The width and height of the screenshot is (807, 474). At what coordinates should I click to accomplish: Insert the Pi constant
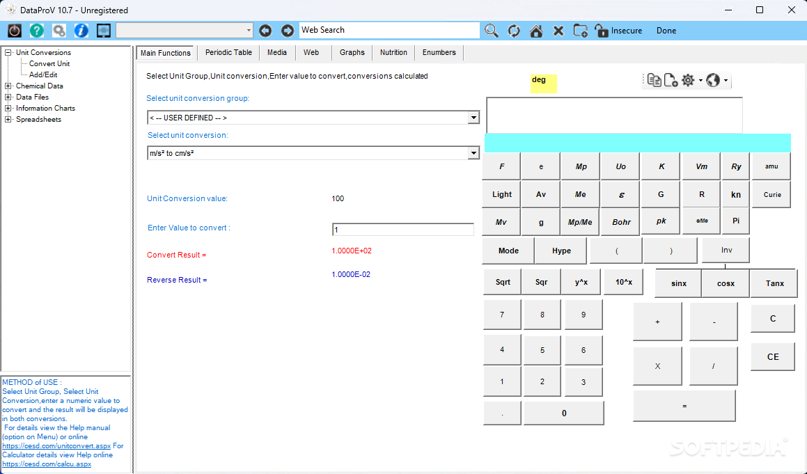click(x=735, y=221)
